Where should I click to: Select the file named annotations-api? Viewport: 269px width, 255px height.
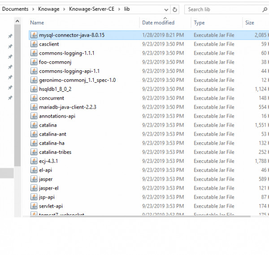point(57,116)
